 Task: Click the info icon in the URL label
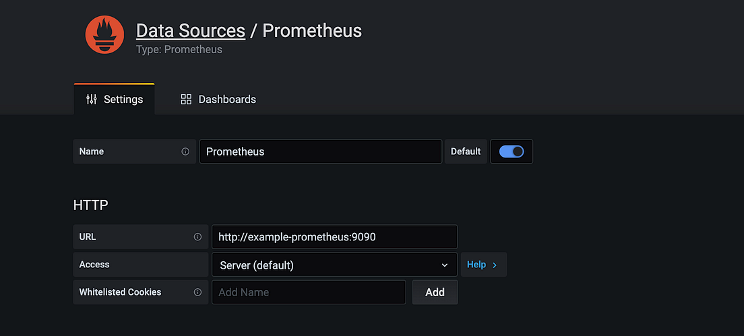(197, 237)
